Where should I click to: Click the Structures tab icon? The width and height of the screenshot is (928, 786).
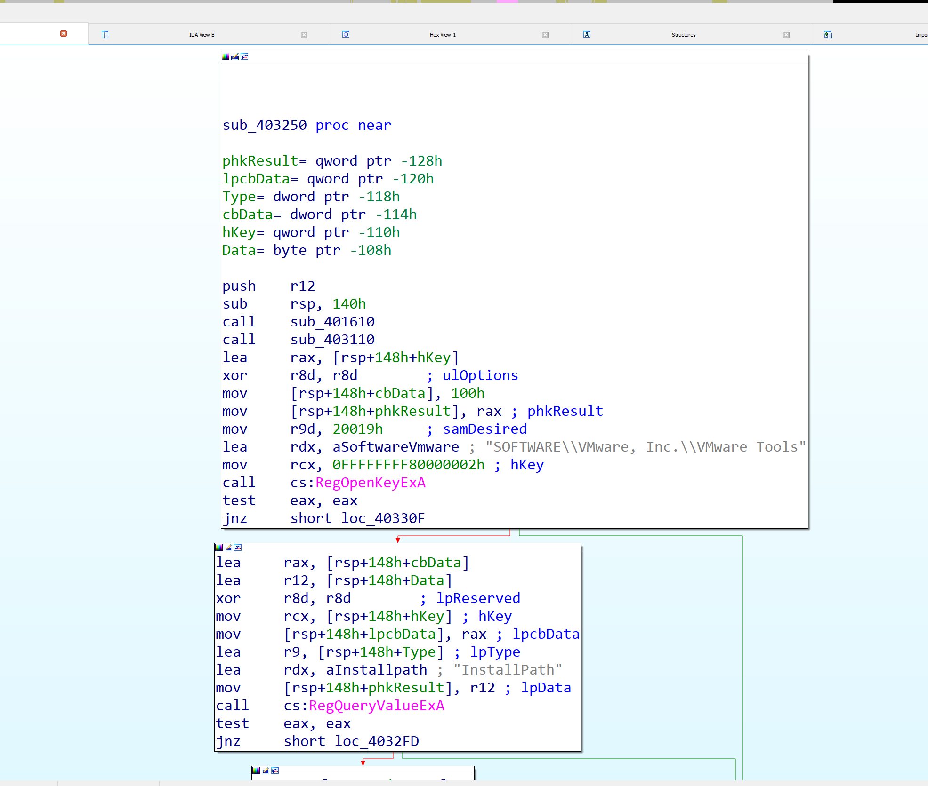click(587, 34)
